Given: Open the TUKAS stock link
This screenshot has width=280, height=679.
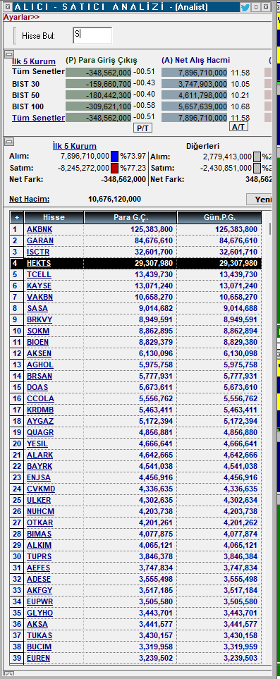Looking at the screenshot, I should click(x=39, y=635).
